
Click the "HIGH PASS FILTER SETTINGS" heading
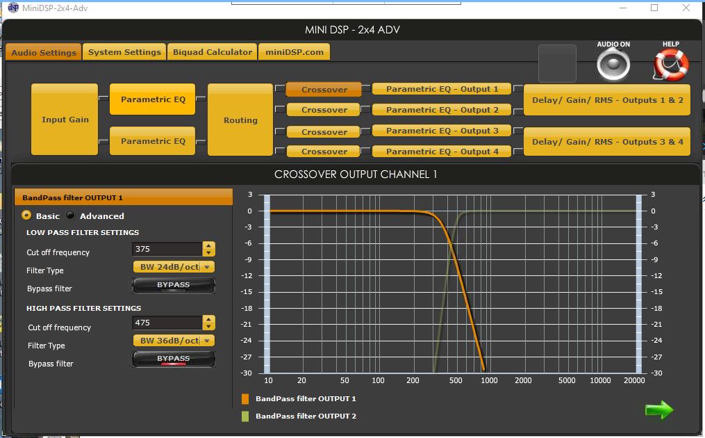(x=83, y=308)
